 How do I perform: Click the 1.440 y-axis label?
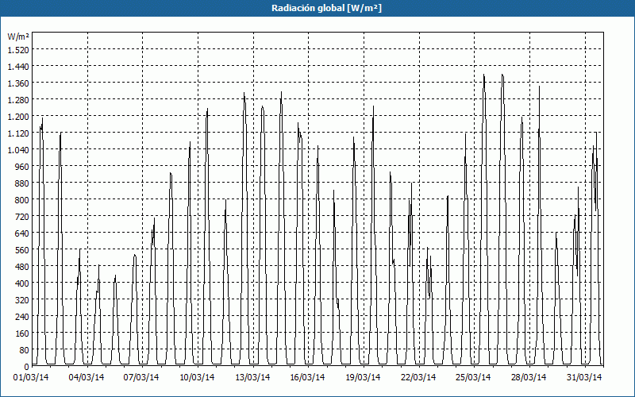[18, 66]
